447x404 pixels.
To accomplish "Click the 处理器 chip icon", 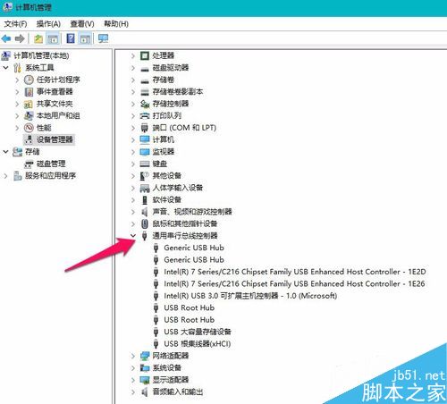I will point(145,55).
